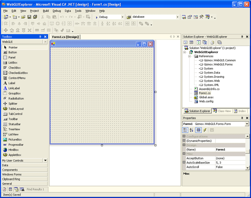This screenshot has height=198, width=251.
Task: Pick CheckedListBox from the Toolbox
Action: point(24,73)
